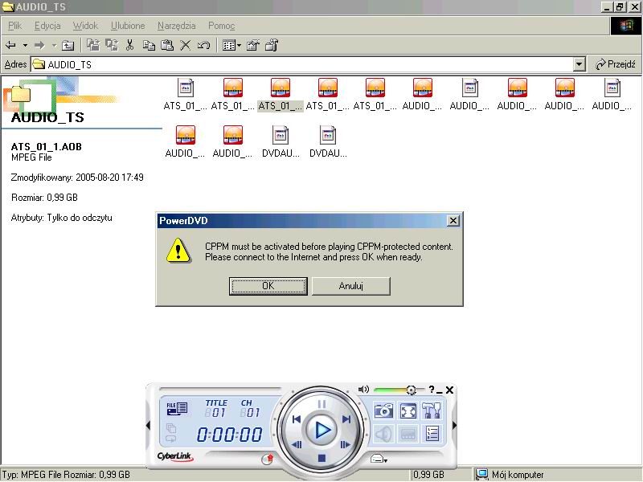Screen dimensions: 643x482
Task: Click the Przejdź go button
Action: 616,64
